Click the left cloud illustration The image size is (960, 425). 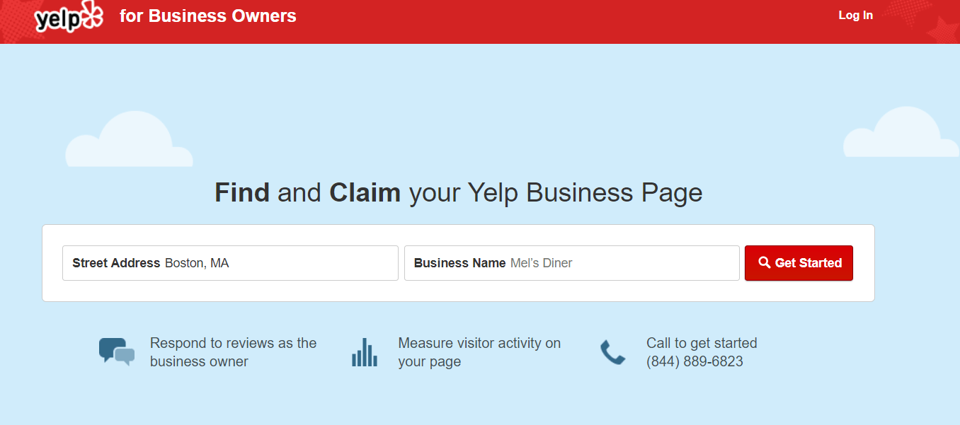tap(130, 139)
